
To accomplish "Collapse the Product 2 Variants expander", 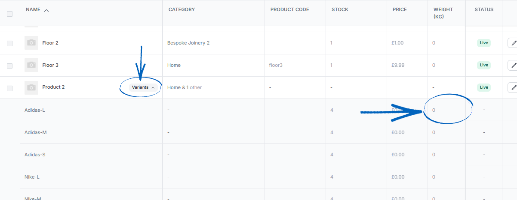I will 143,87.
